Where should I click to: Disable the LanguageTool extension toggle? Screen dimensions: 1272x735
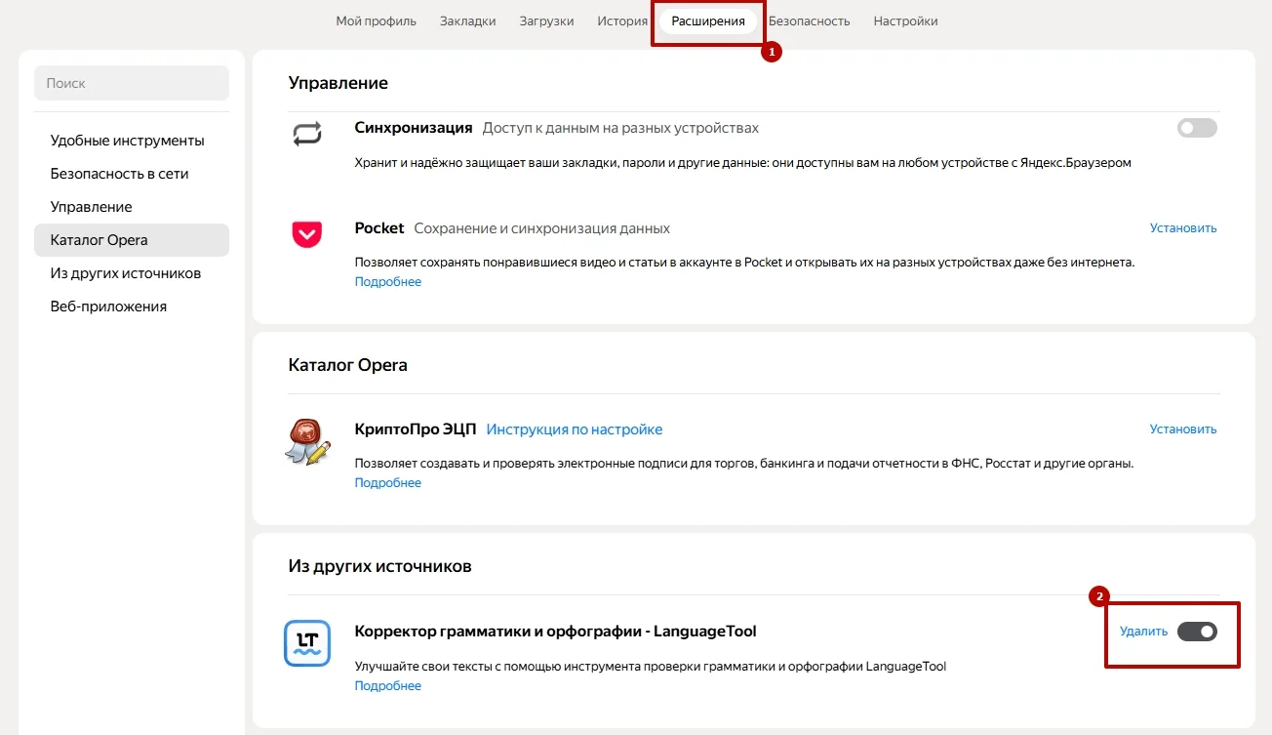1197,632
